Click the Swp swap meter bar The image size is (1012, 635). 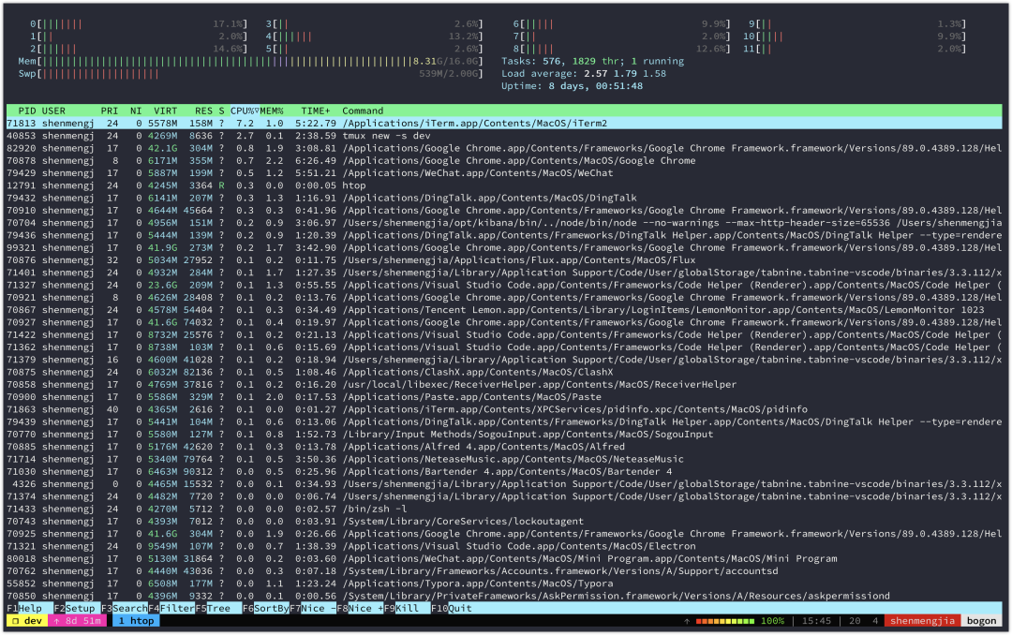250,74
